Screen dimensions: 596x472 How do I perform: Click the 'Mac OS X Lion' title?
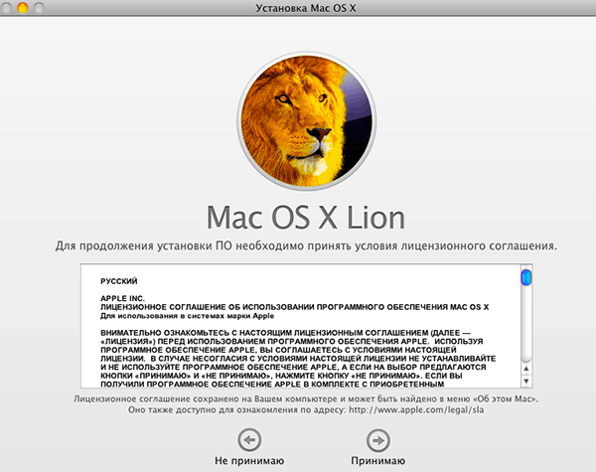(x=306, y=218)
